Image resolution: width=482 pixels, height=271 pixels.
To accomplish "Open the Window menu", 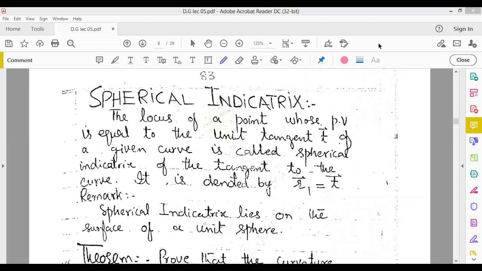I will click(x=60, y=19).
